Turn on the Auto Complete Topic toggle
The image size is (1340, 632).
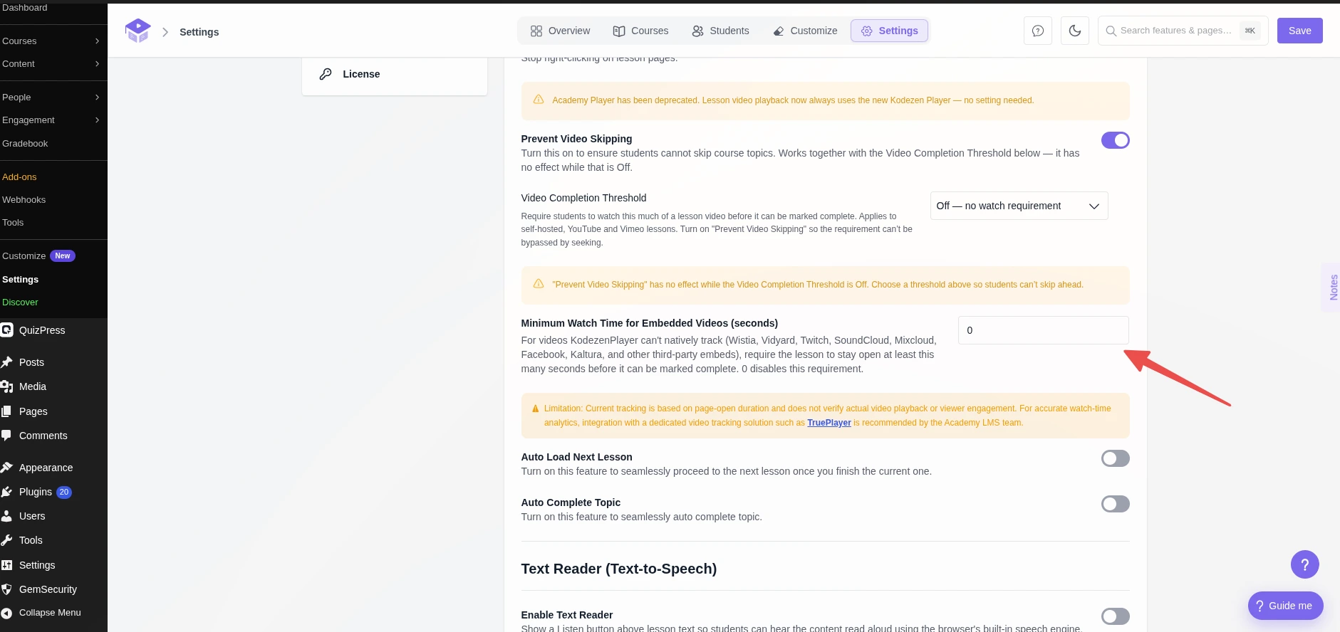1115,504
